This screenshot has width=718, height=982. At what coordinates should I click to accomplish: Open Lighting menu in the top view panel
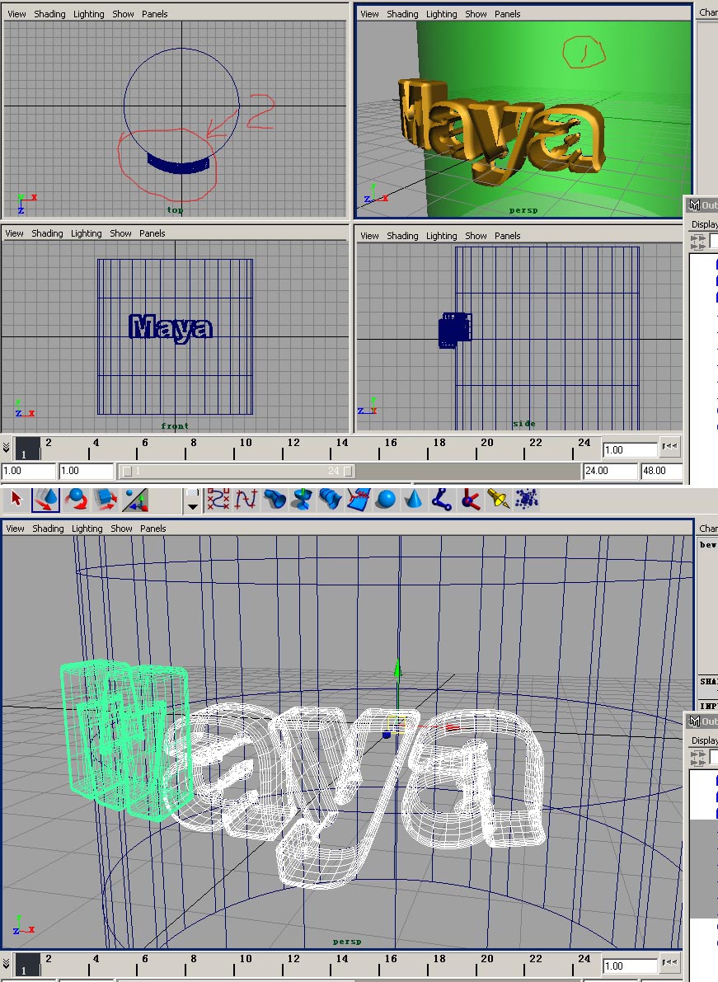(89, 14)
